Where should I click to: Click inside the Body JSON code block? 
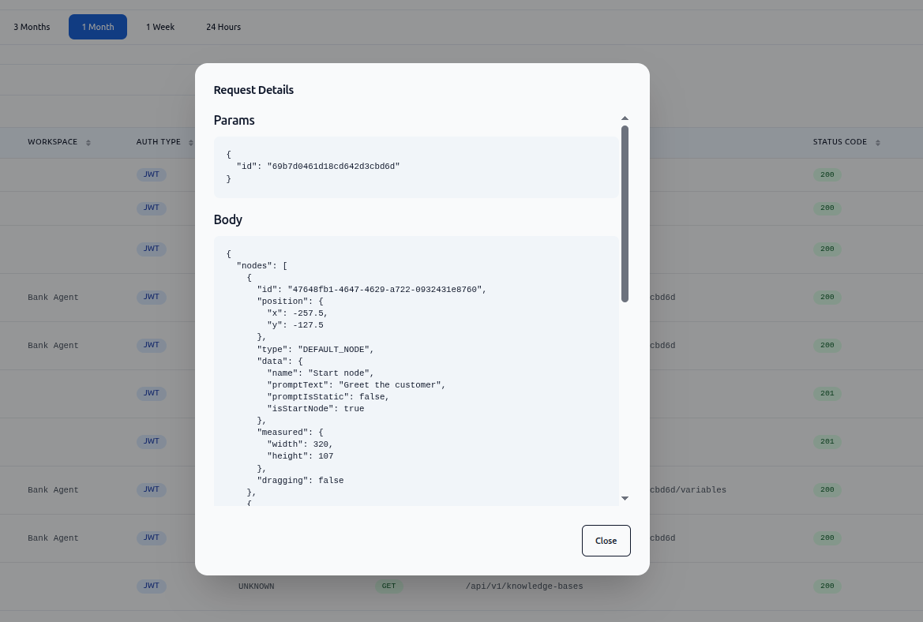pos(416,371)
